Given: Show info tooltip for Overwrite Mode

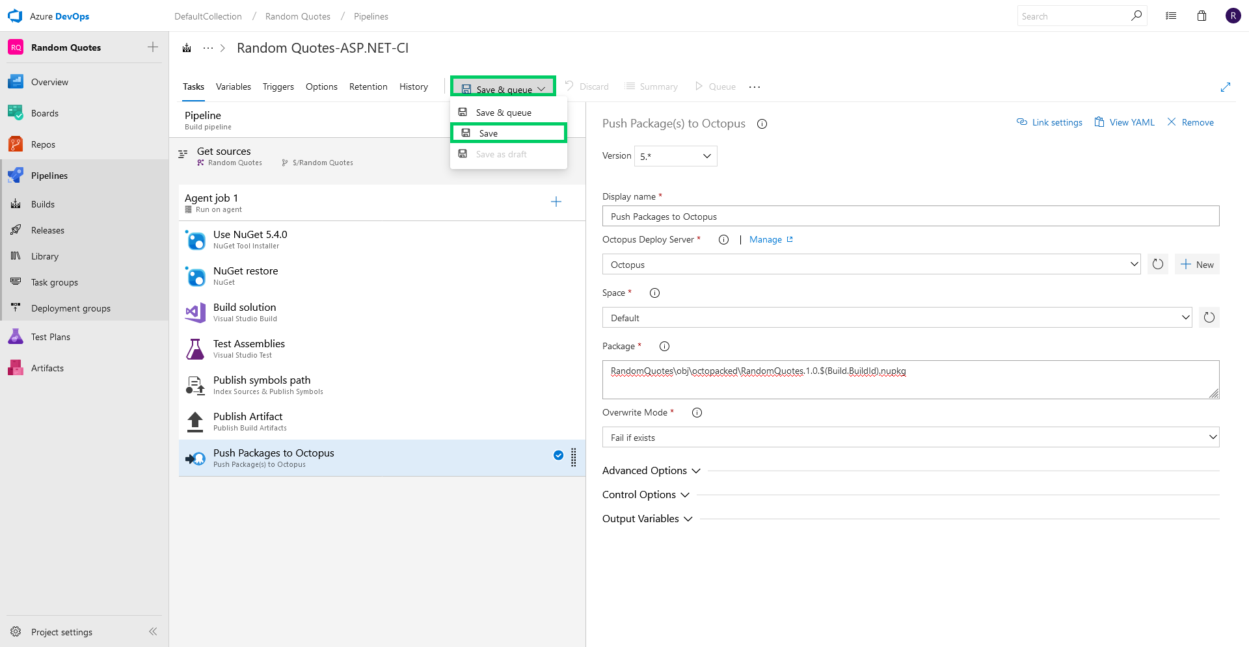Looking at the screenshot, I should coord(697,412).
